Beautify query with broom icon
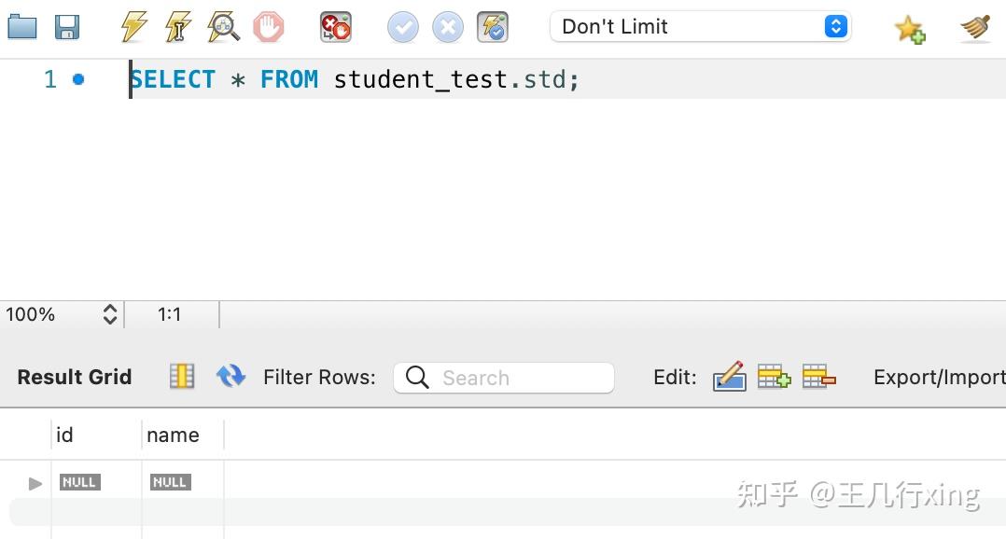This screenshot has width=1006, height=539. tap(975, 28)
